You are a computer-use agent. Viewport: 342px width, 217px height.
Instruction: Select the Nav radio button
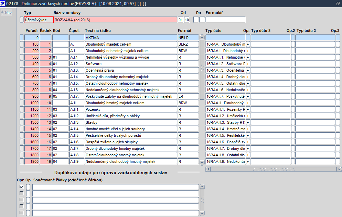coord(2,12)
